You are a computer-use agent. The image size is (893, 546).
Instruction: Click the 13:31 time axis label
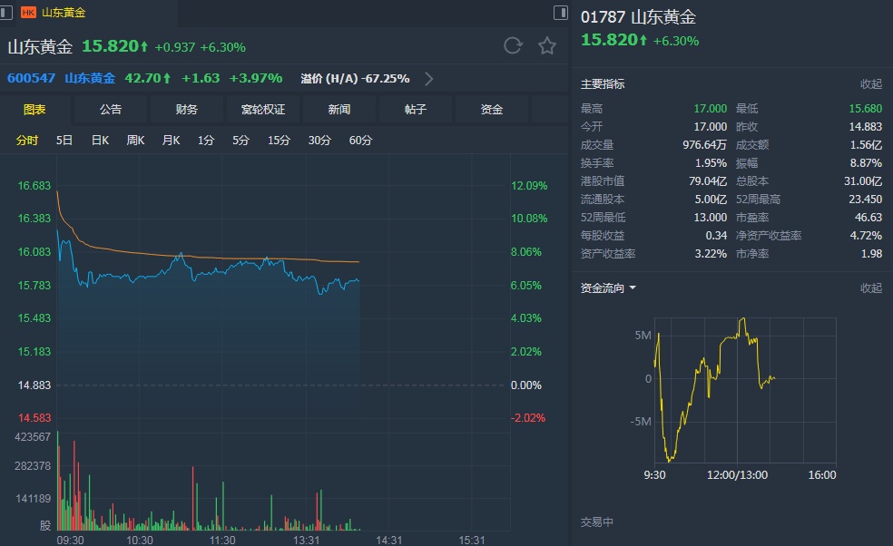tap(307, 540)
